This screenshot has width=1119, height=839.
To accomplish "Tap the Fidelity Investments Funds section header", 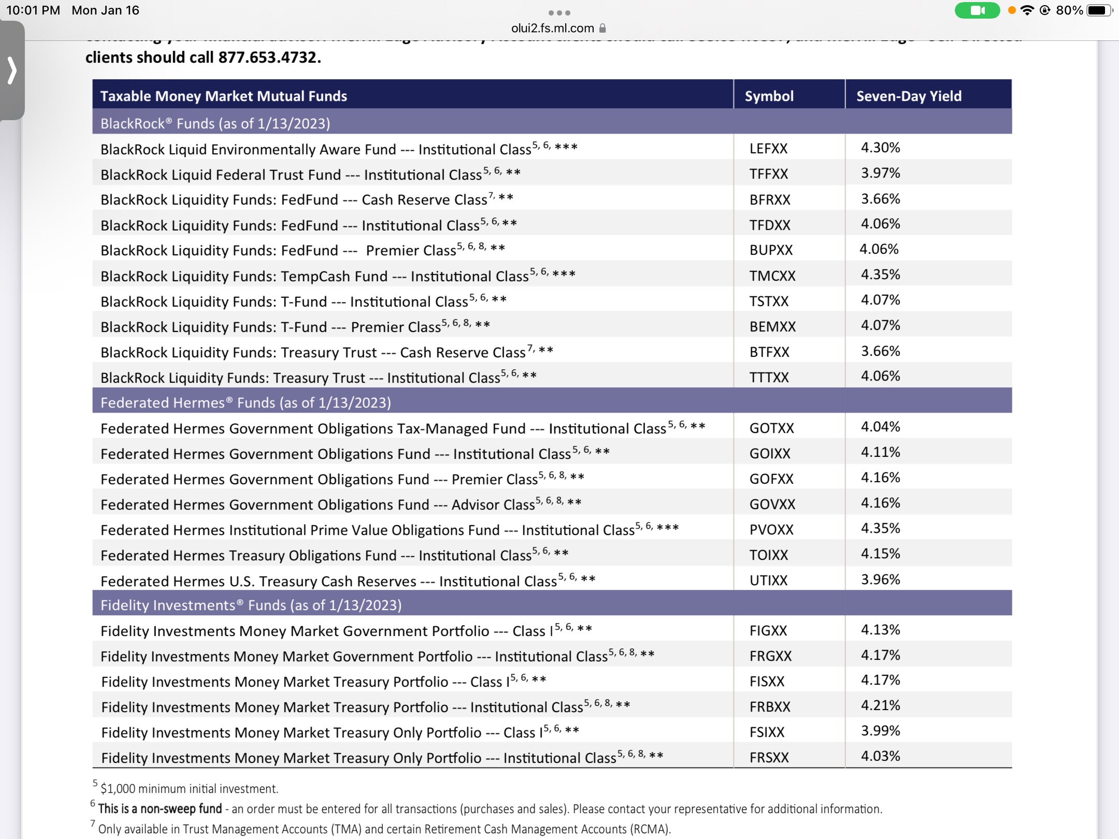I will (552, 605).
